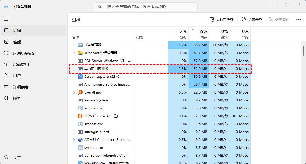This screenshot has height=164, width=306.
Task: Expand the Everything process group
Action: [74, 92]
